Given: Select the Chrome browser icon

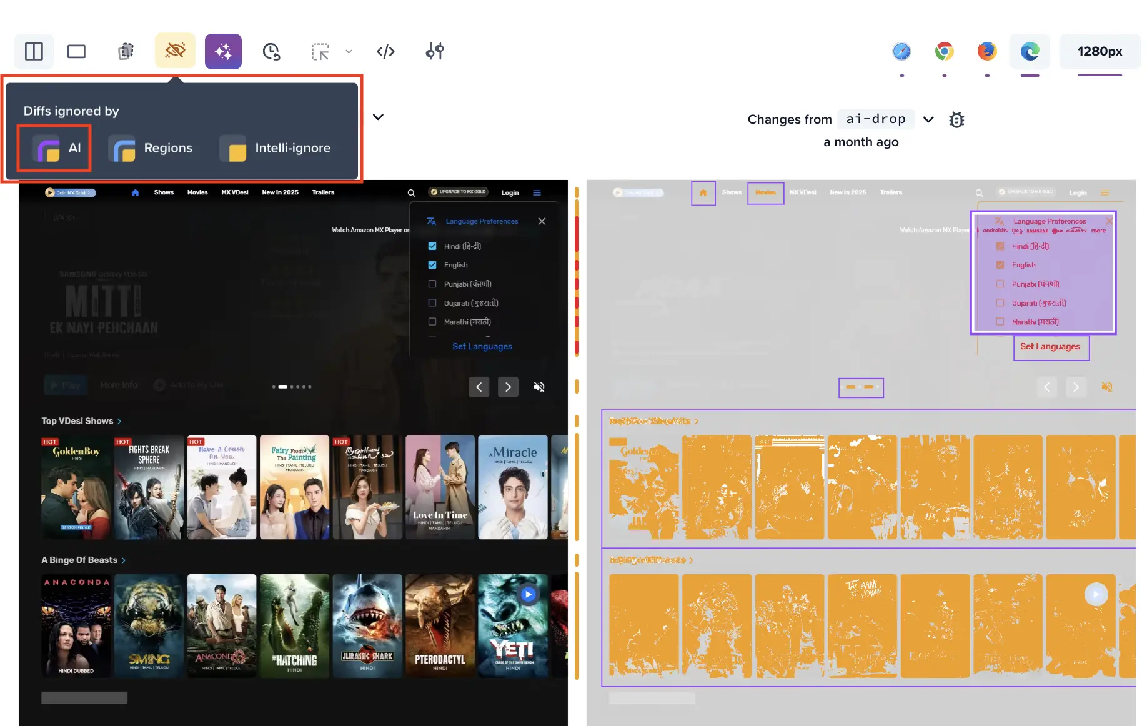Looking at the screenshot, I should [x=944, y=51].
